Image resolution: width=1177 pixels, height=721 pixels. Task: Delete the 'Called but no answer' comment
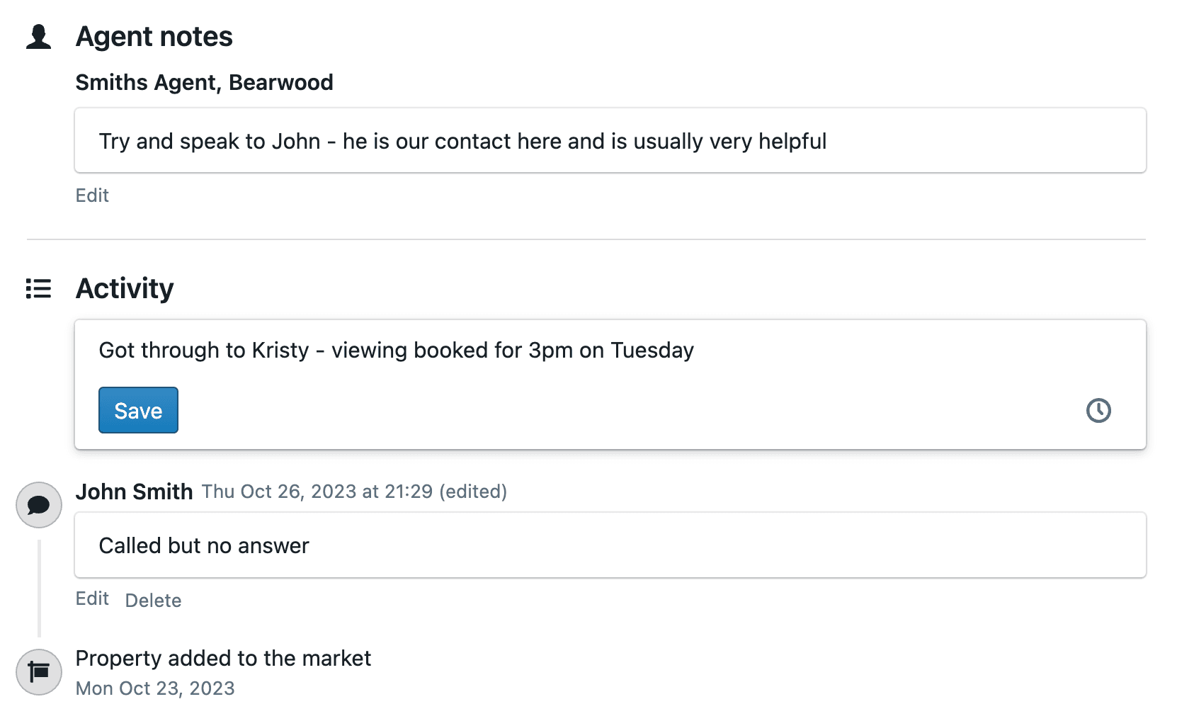coord(153,600)
